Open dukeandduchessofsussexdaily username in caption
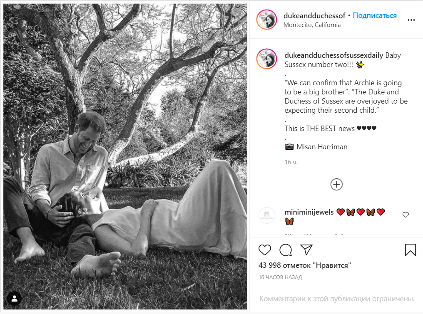This screenshot has width=423, height=314. click(334, 55)
